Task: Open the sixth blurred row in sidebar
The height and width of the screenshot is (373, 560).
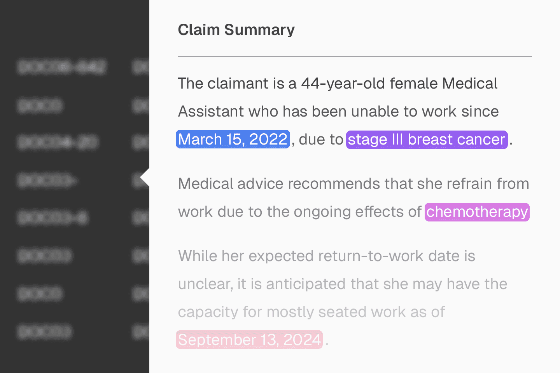Action: pos(45,256)
